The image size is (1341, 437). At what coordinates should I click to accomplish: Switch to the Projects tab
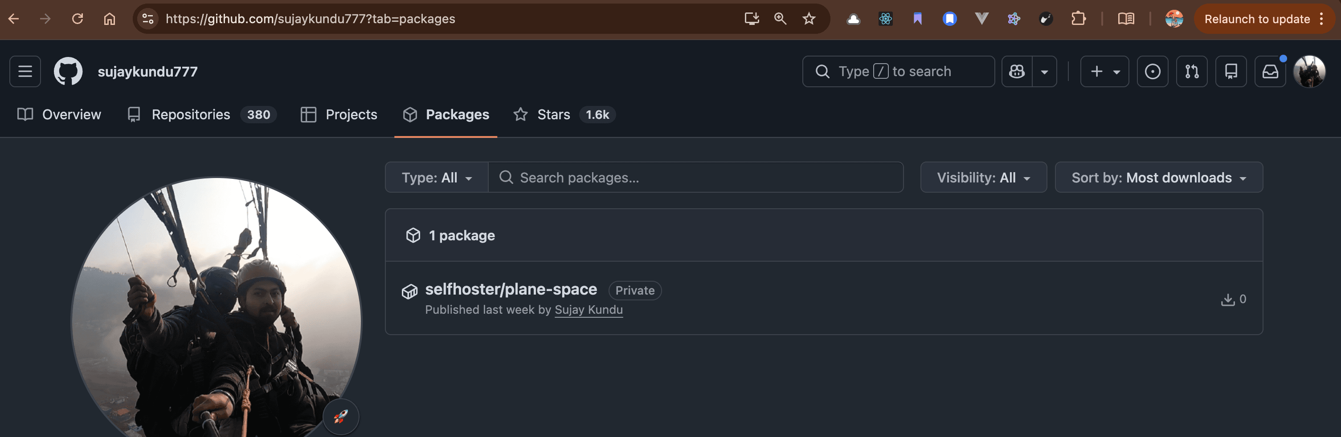pos(339,114)
